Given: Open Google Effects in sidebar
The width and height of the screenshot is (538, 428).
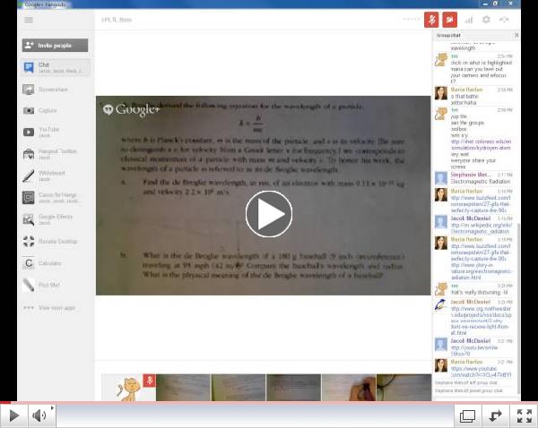Looking at the screenshot, I should (55, 219).
